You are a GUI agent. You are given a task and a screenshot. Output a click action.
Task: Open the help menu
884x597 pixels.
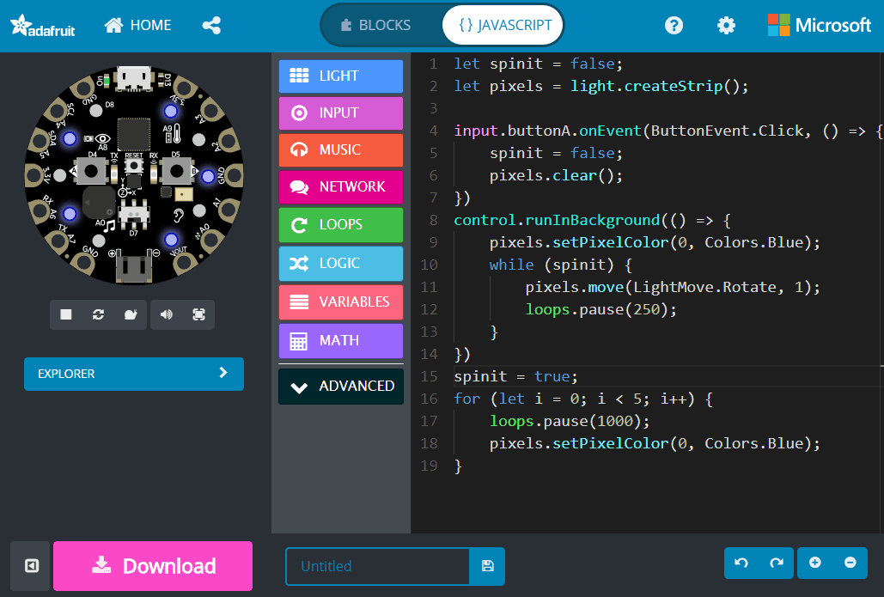(x=674, y=25)
